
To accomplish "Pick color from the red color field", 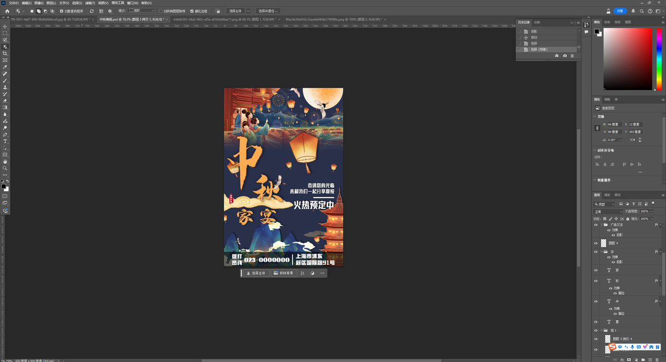I will pyautogui.click(x=627, y=59).
